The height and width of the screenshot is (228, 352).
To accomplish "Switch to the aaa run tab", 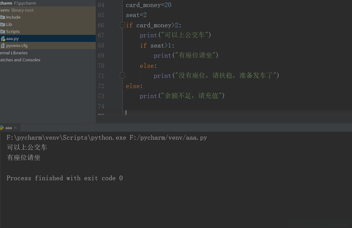I will point(9,128).
